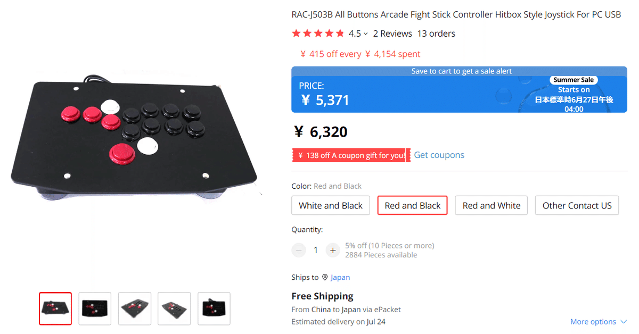Image resolution: width=639 pixels, height=334 pixels.
Task: Click the location pin icon beside Japan
Action: point(325,277)
